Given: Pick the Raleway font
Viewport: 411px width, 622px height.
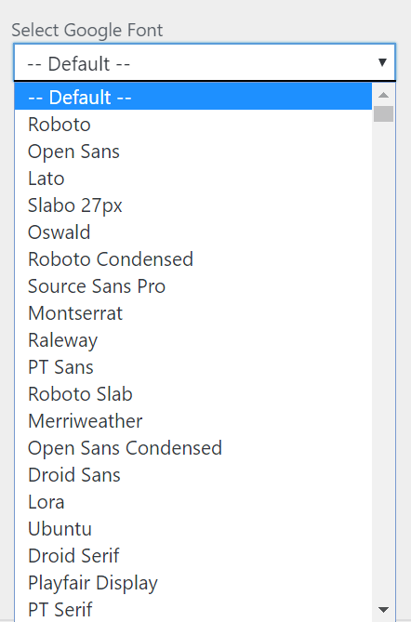Looking at the screenshot, I should coord(193,340).
